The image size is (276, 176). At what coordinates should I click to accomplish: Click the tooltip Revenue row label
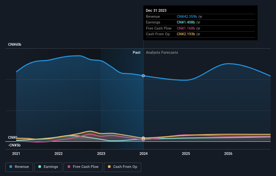(153, 16)
